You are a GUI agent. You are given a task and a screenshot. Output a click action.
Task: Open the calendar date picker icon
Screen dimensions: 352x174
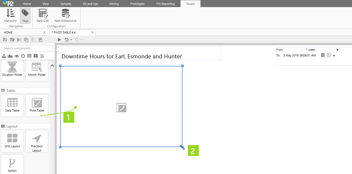coord(323,55)
